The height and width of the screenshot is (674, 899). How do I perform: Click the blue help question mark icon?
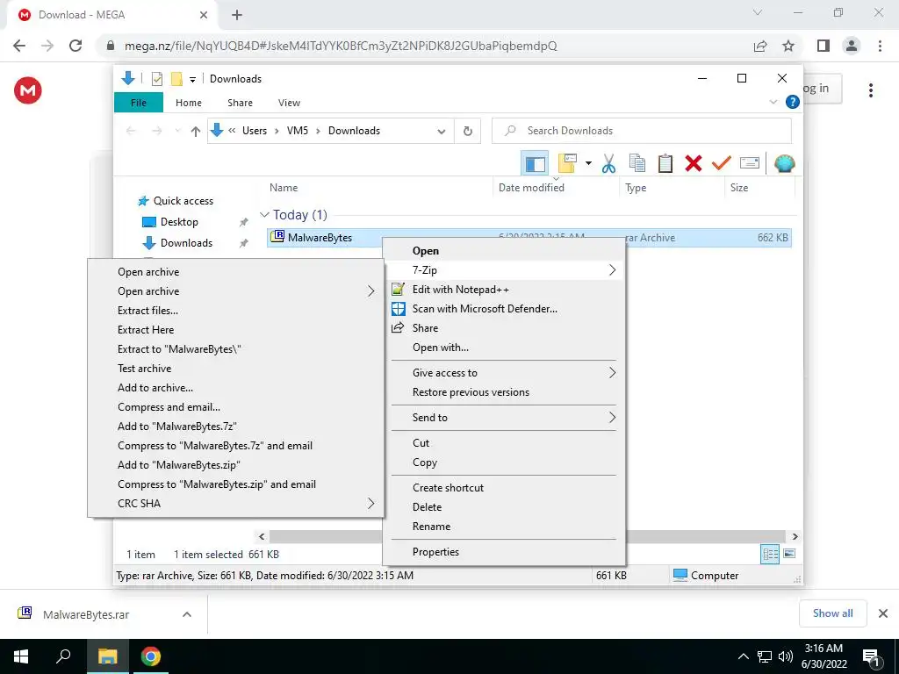click(x=793, y=102)
